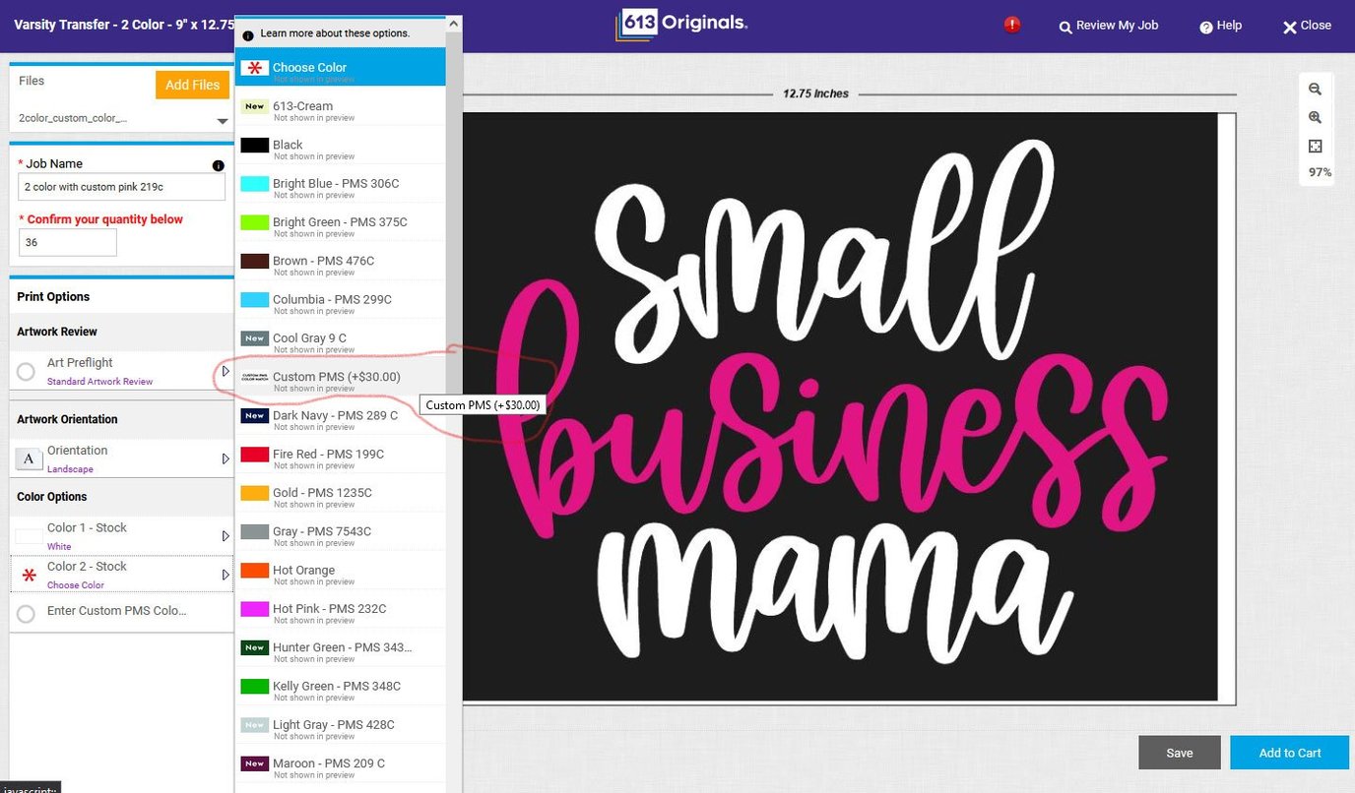This screenshot has width=1355, height=793.
Task: Click the Add Files button
Action: [x=192, y=85]
